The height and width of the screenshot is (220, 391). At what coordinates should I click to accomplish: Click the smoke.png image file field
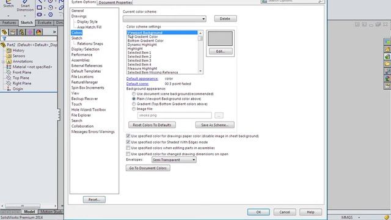point(174,116)
